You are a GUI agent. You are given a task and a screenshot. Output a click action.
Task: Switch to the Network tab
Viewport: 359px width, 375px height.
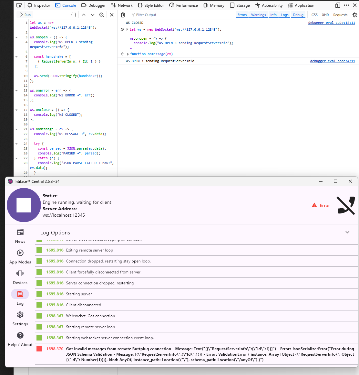click(x=122, y=5)
